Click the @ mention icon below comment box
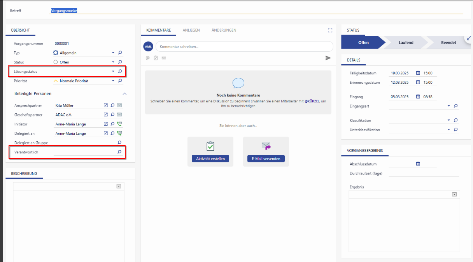 [147, 58]
